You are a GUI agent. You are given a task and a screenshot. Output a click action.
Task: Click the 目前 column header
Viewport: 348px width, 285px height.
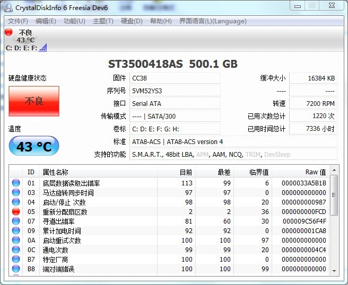pyautogui.click(x=177, y=172)
